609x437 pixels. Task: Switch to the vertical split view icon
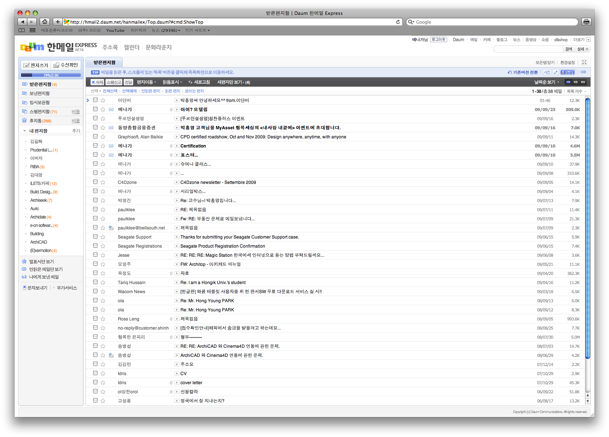point(583,82)
